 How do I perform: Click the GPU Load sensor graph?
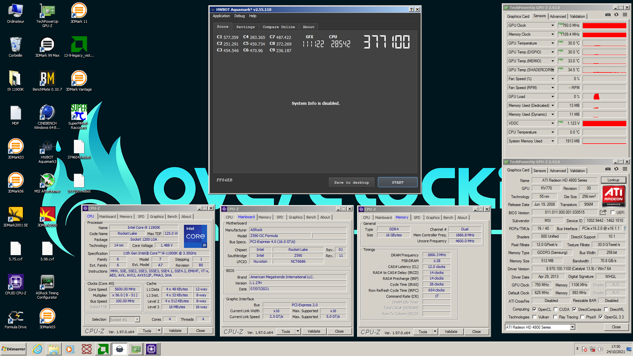[604, 97]
